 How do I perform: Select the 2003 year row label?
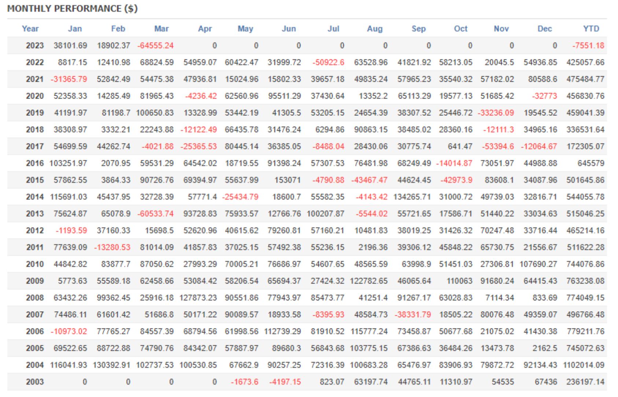34,382
